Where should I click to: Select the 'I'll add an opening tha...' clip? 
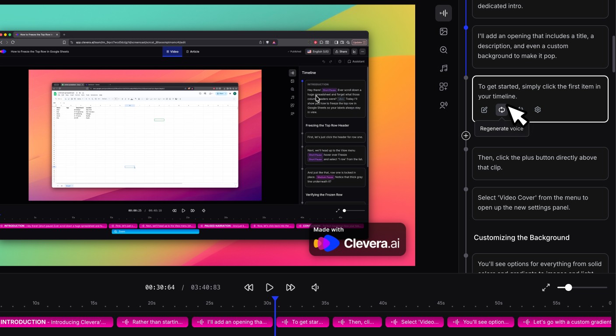[x=232, y=322]
